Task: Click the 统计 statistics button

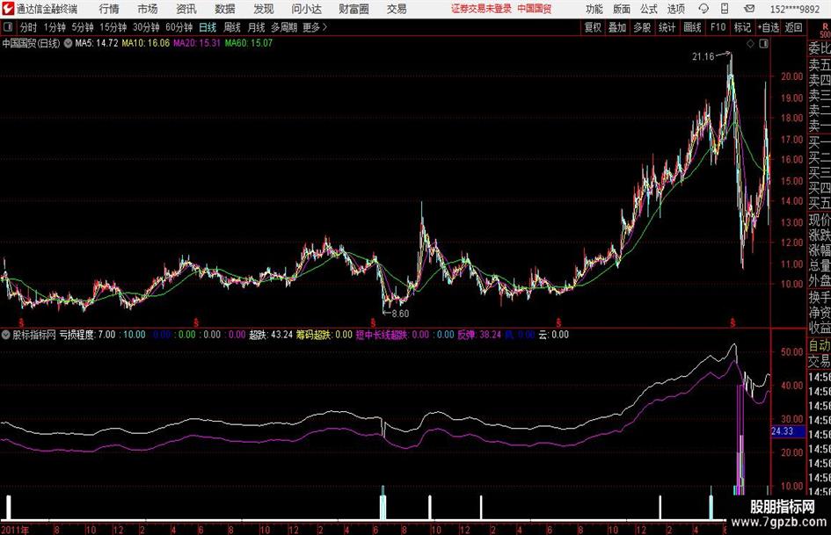Action: pos(667,27)
